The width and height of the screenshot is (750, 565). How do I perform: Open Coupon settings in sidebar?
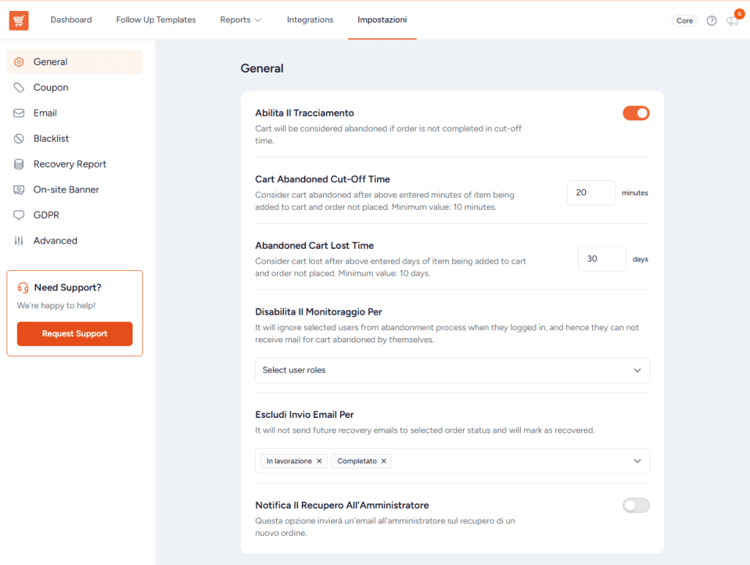point(75,88)
